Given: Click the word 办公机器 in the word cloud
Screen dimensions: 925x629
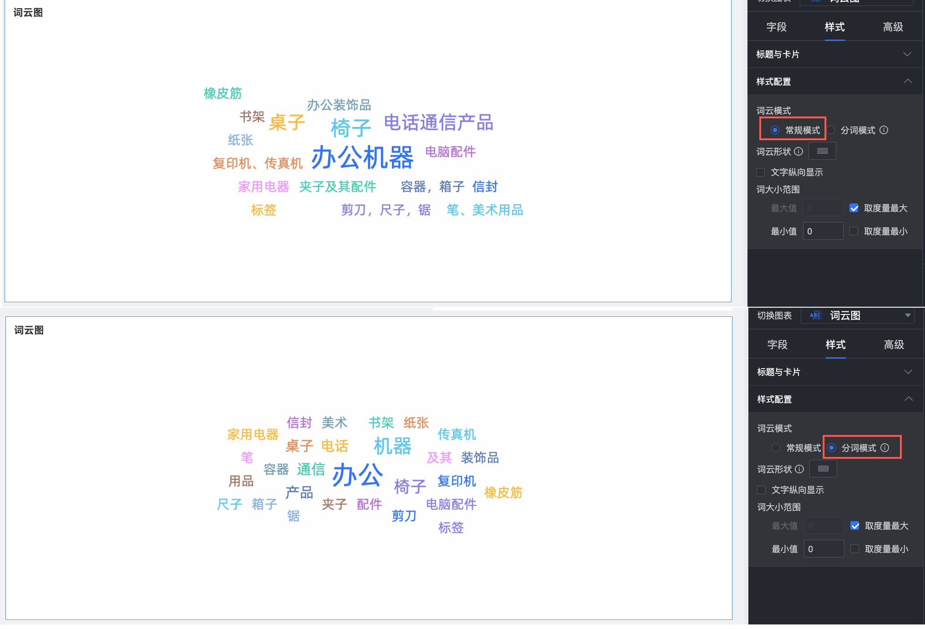Looking at the screenshot, I should (x=362, y=157).
